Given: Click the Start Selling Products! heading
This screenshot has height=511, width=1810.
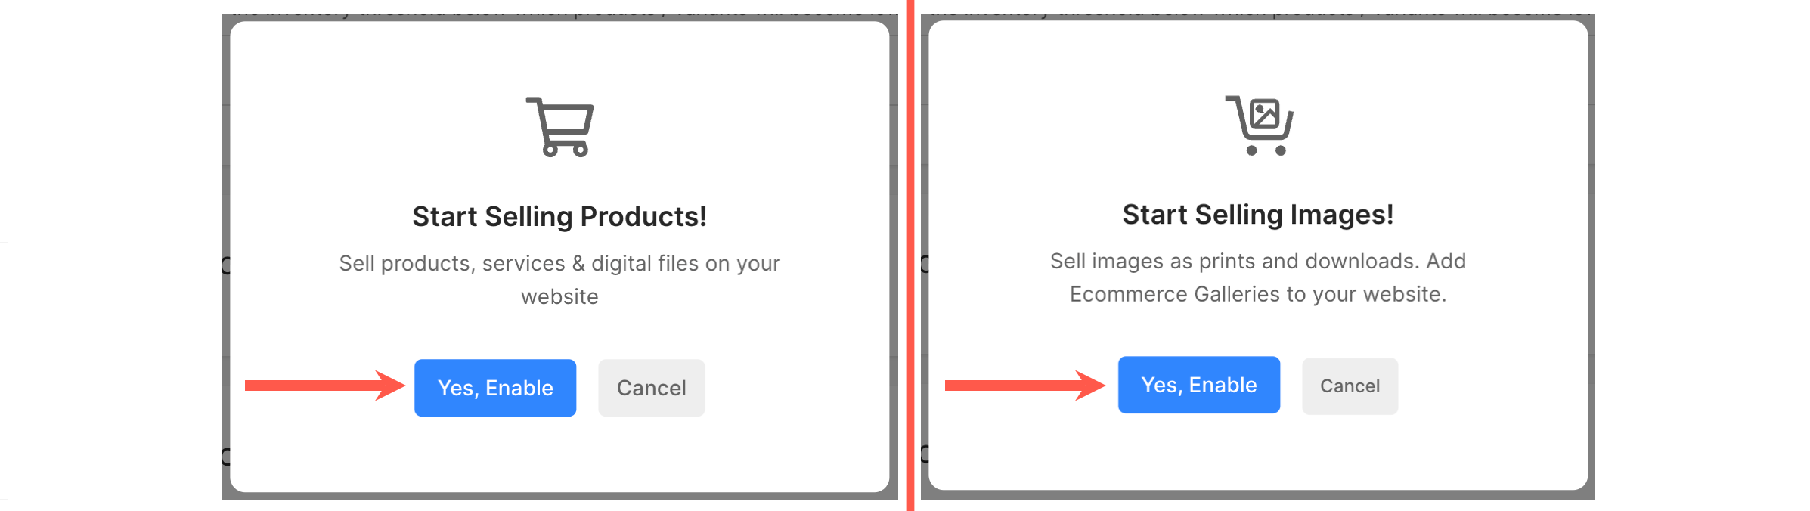Looking at the screenshot, I should point(559,217).
